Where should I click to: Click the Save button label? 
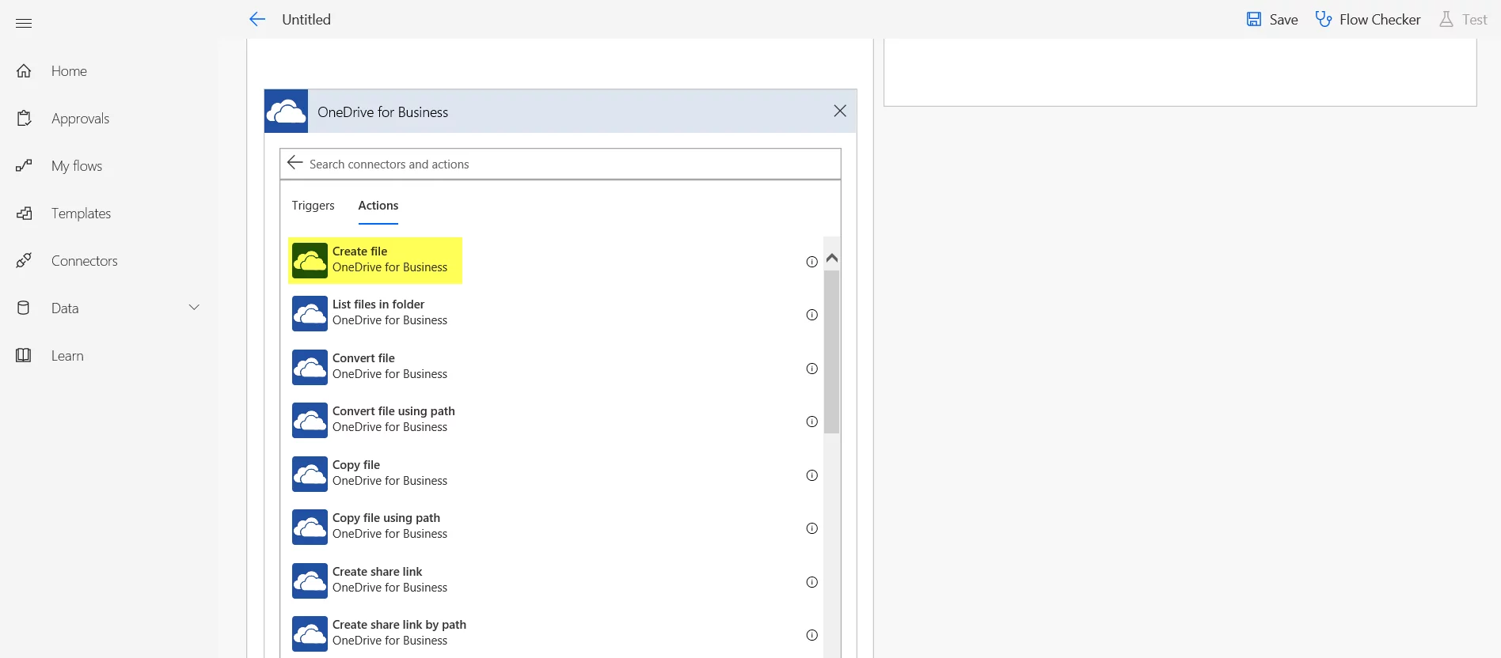1283,20
